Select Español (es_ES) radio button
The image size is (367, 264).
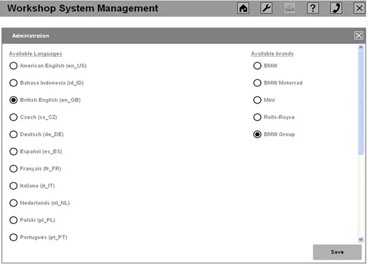[x=13, y=151]
